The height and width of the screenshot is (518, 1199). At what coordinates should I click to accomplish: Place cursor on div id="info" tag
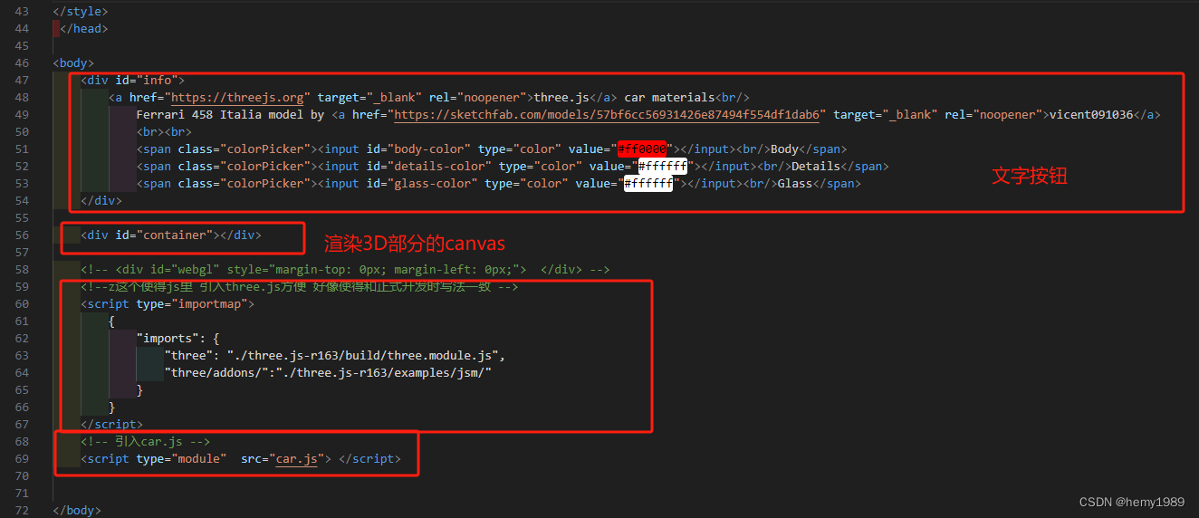[x=133, y=80]
